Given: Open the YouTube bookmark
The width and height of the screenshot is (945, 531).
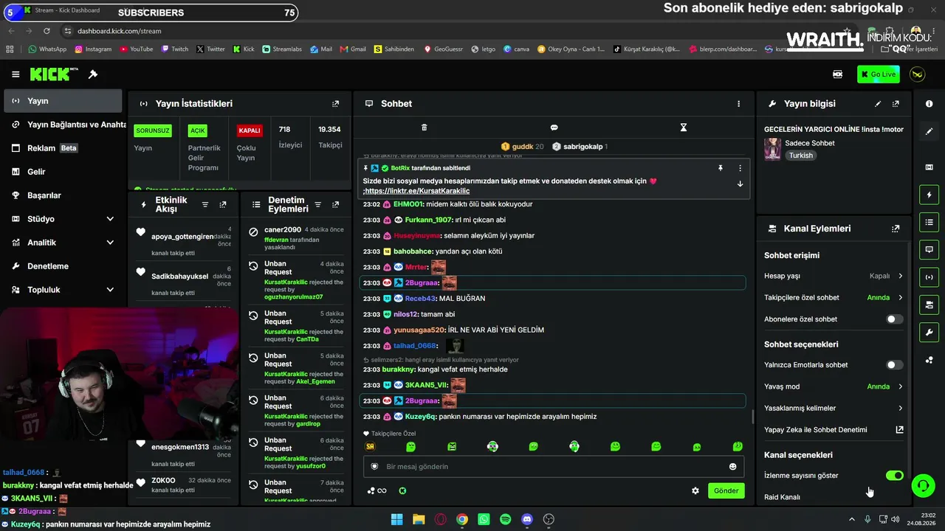Looking at the screenshot, I should point(135,49).
